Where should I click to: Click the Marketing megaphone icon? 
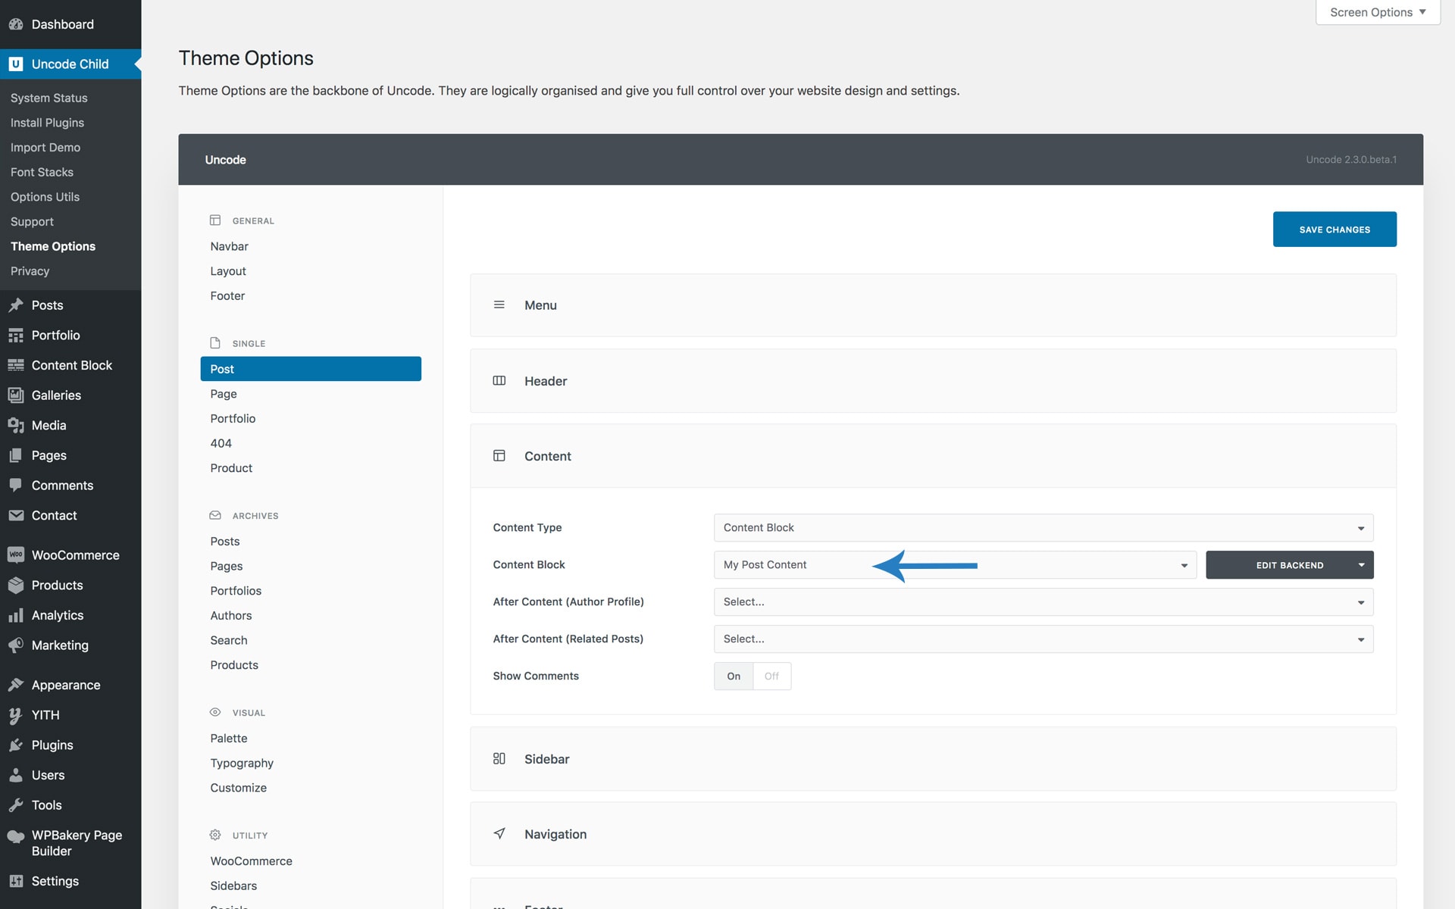click(x=16, y=645)
